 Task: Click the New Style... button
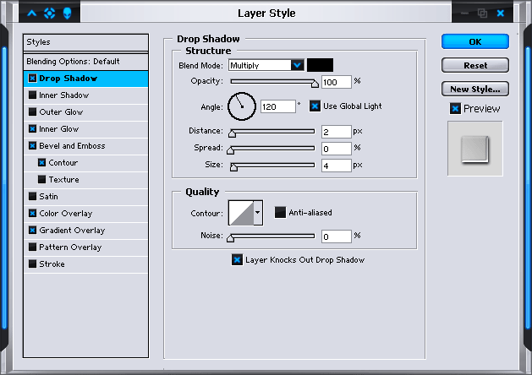click(x=475, y=89)
